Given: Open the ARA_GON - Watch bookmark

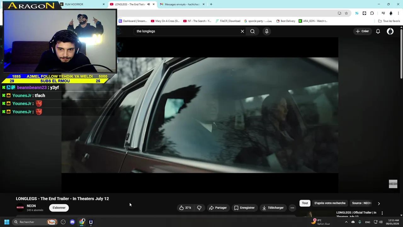Looking at the screenshot, I should (x=313, y=21).
